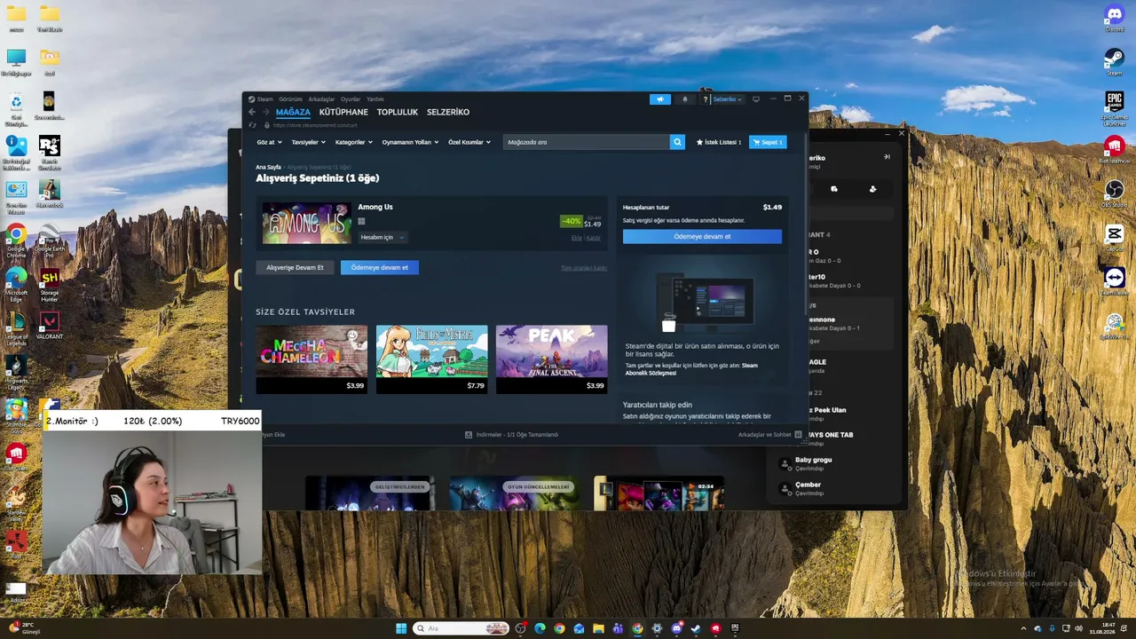Open Friends and Chat icon in Steam footer

799,435
